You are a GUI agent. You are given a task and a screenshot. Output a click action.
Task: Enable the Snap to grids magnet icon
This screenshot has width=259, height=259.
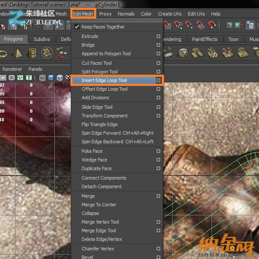(x=167, y=25)
